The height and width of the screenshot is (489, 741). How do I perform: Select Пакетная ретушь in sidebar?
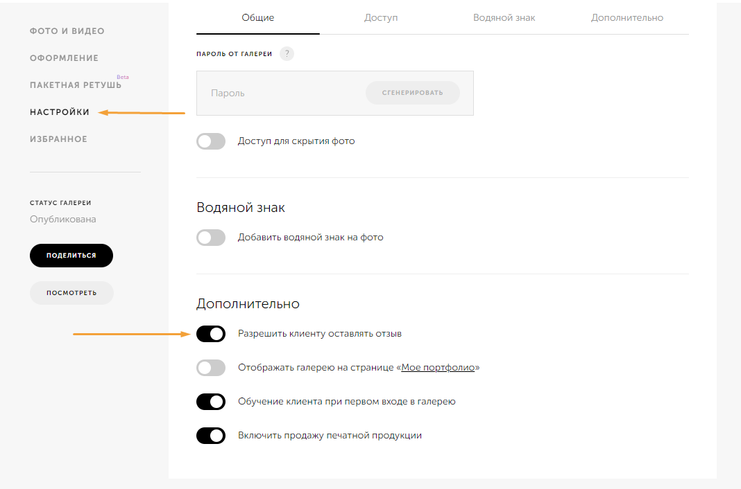75,85
